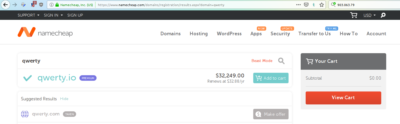Click the cart icon in Your Cart header
400x124 pixels.
click(309, 61)
